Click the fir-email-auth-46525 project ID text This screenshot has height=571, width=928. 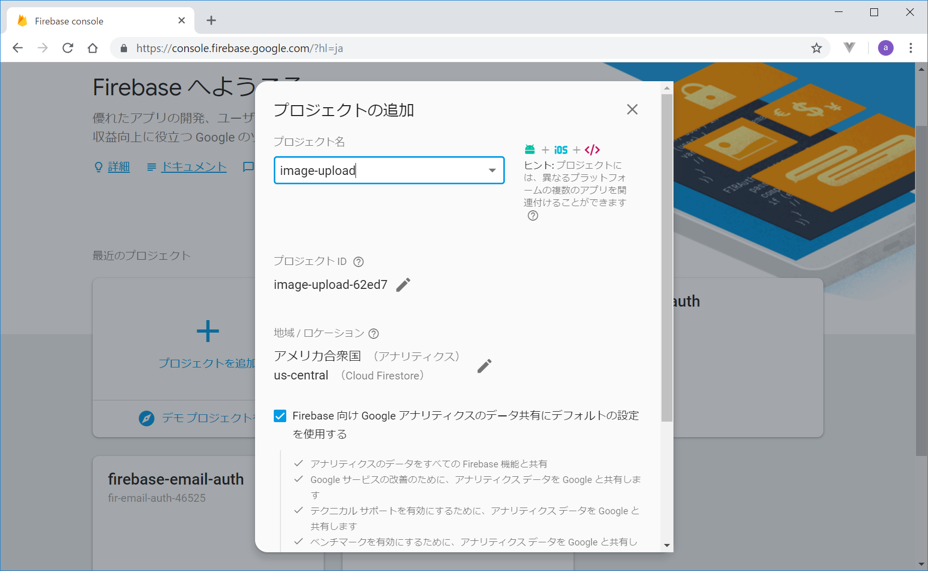pyautogui.click(x=157, y=498)
